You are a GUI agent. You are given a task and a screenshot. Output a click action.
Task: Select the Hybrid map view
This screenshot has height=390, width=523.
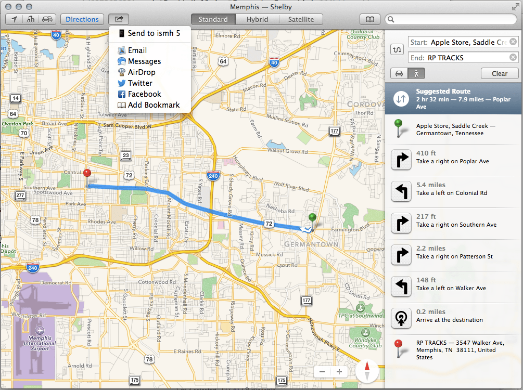(x=257, y=19)
